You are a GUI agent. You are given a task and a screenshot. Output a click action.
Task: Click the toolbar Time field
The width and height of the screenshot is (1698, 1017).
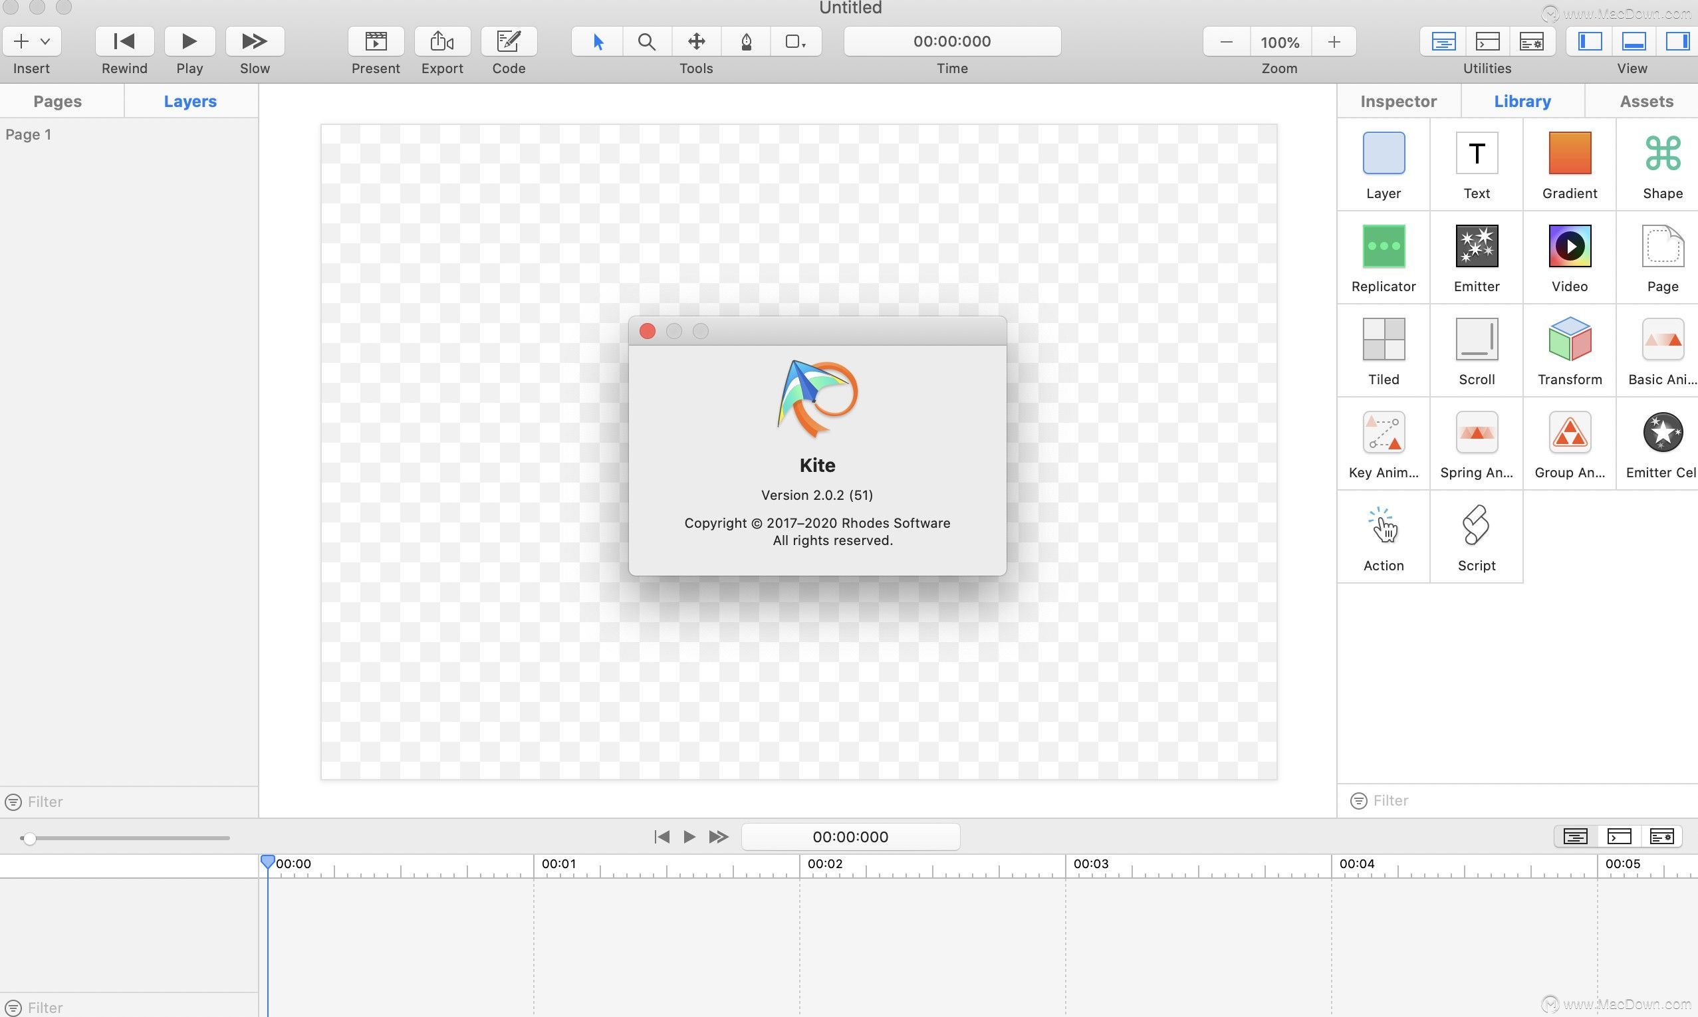[952, 41]
